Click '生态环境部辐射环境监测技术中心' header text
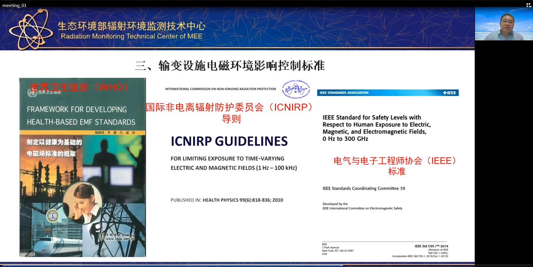Viewport: 533px width, 267px height. pyautogui.click(x=132, y=26)
